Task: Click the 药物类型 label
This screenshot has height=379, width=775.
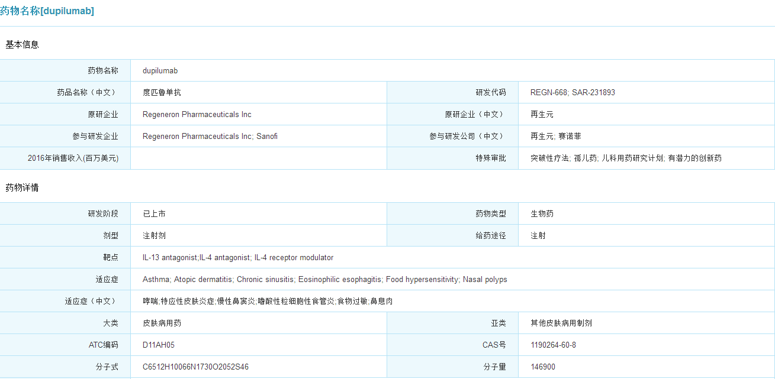Action: point(491,213)
